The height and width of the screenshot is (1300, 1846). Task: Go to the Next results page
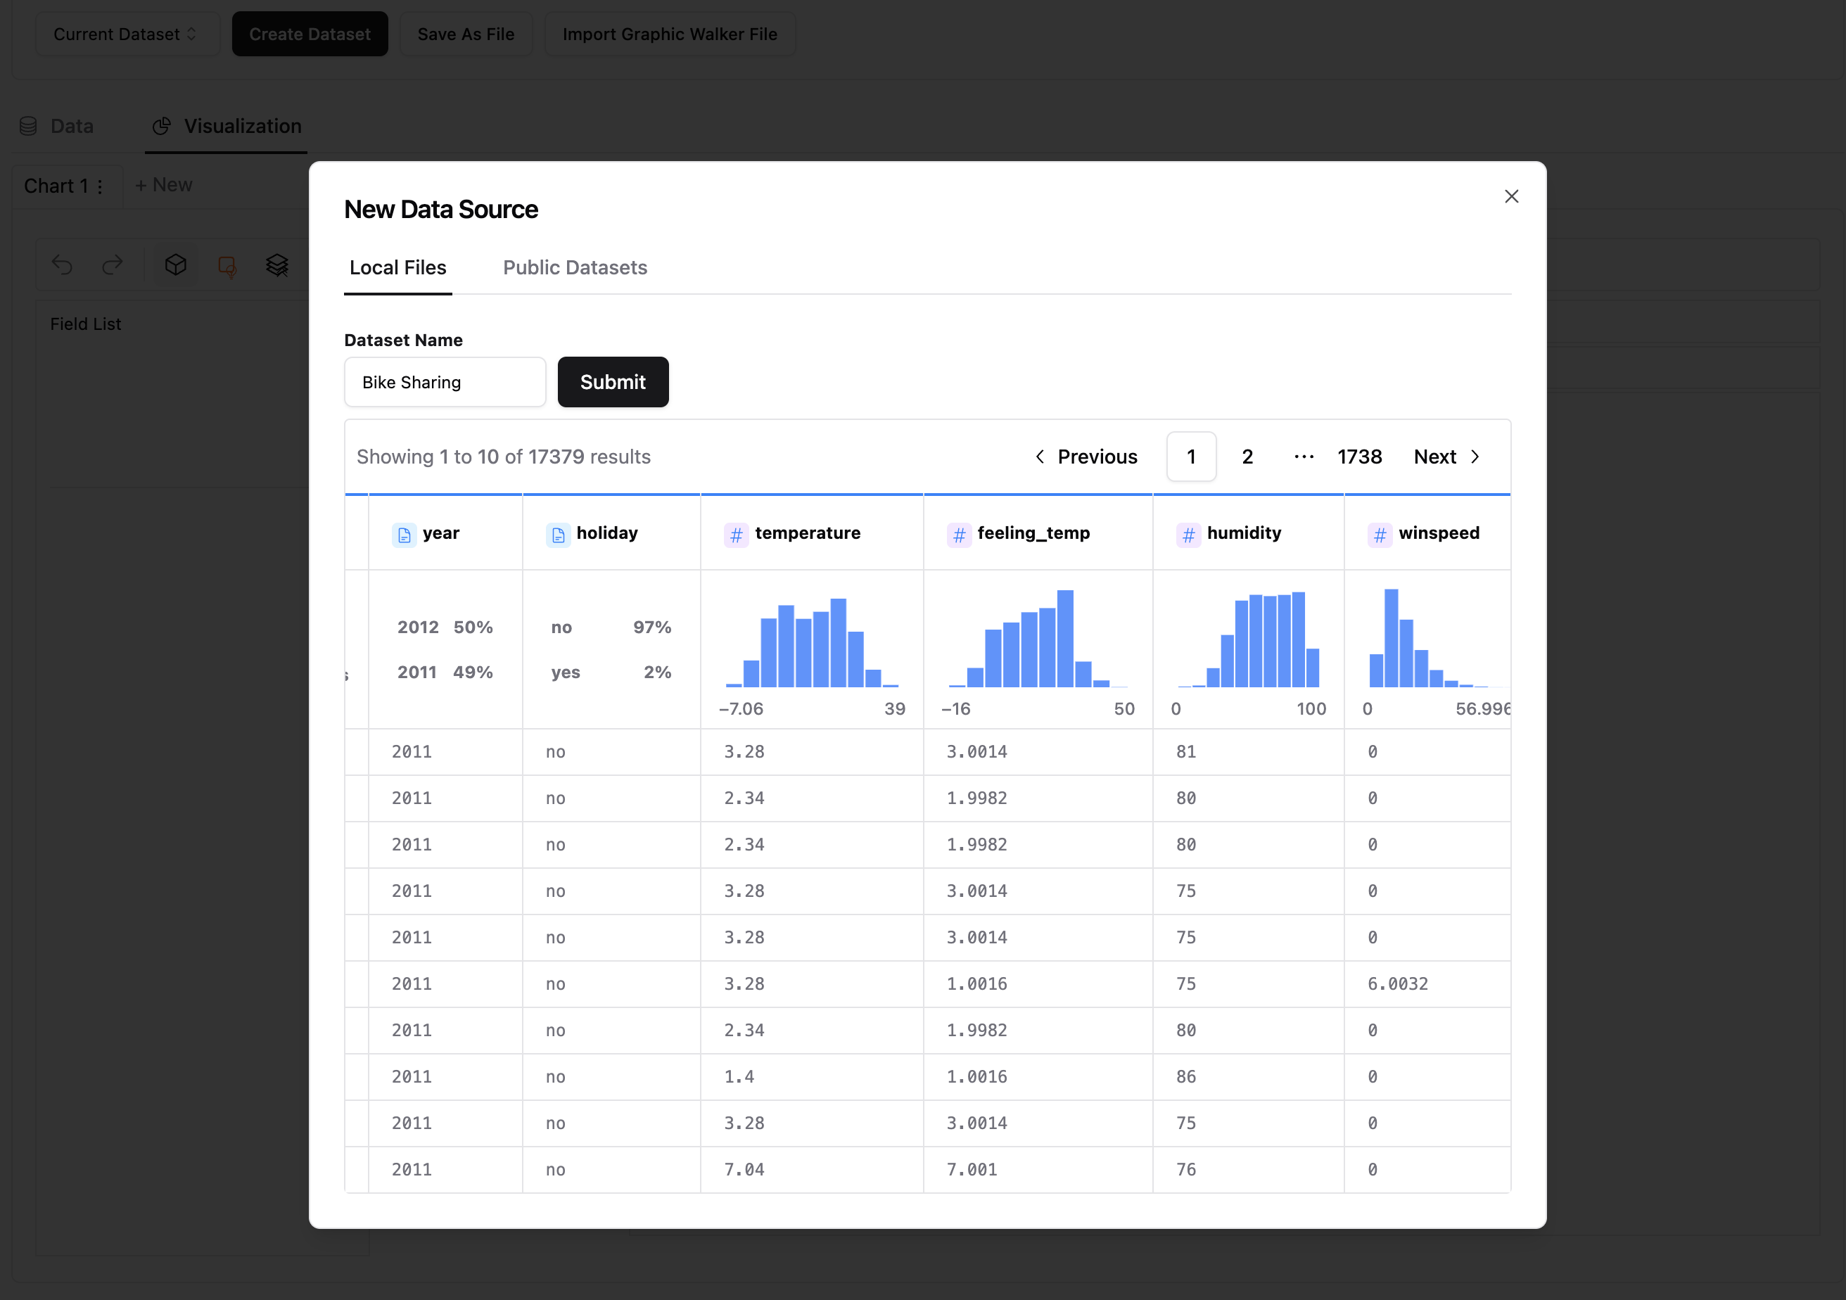[1446, 457]
